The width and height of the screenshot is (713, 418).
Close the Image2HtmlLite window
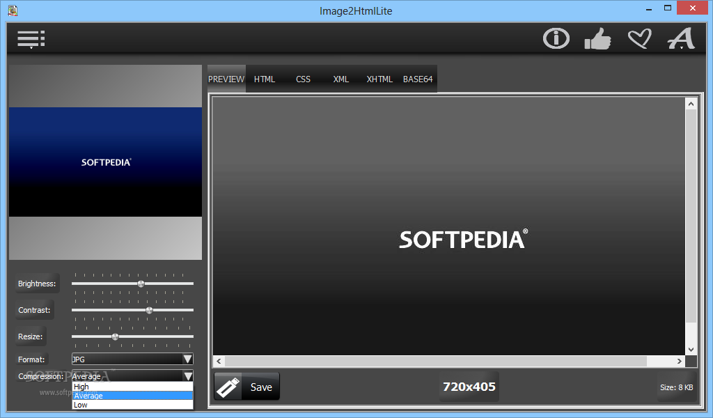click(693, 8)
